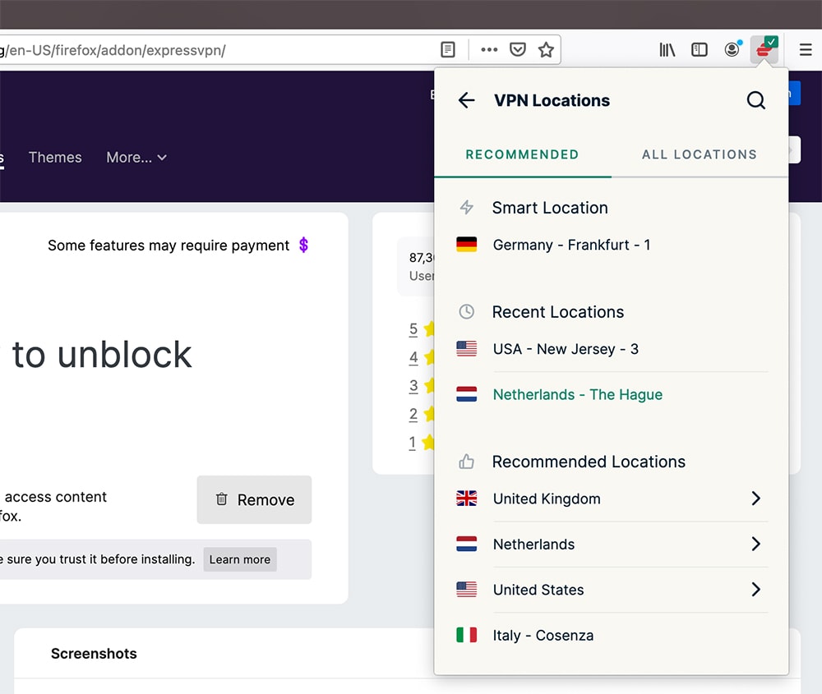Open page actions three-dot menu

tap(489, 50)
